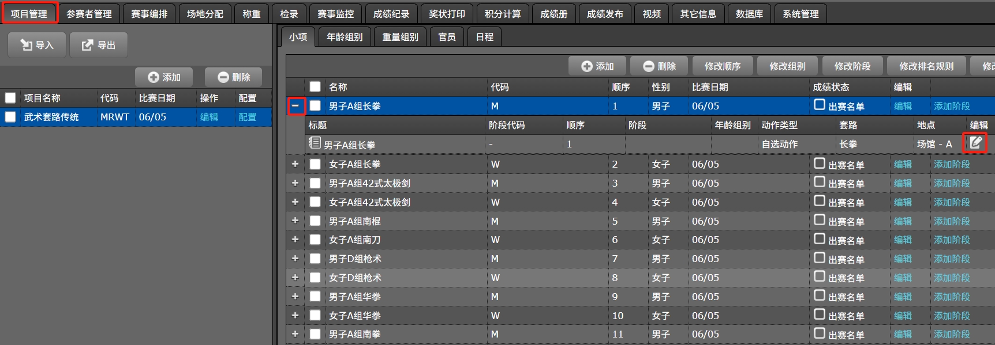995x345 pixels.
Task: Click 添加阶段 link for 女子A组长拳
Action: tap(952, 164)
